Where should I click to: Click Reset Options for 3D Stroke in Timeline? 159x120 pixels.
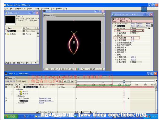[46, 98]
